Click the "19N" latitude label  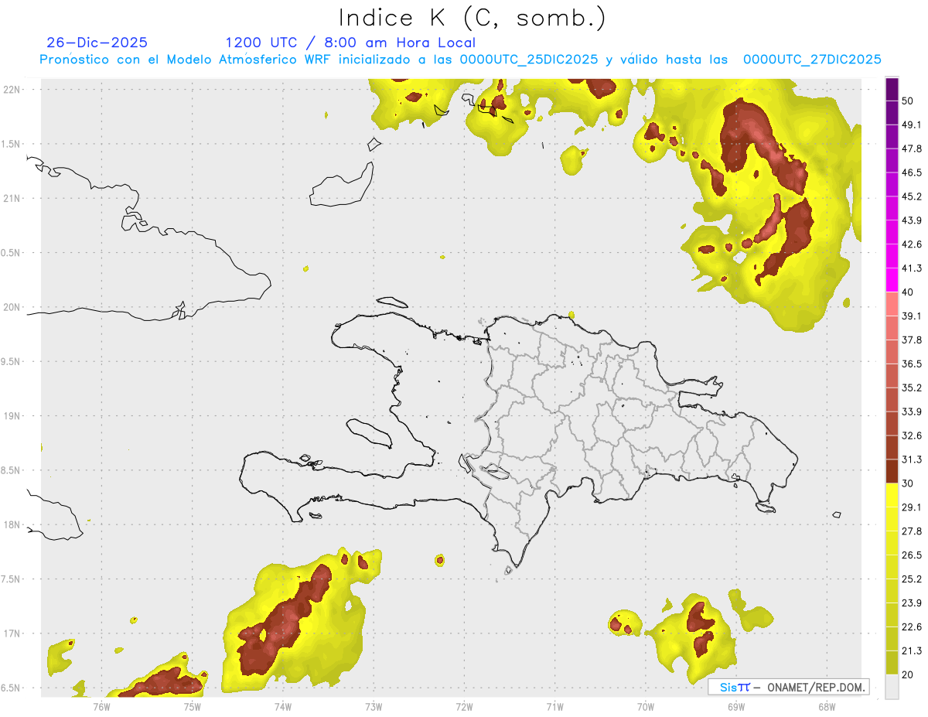(x=11, y=415)
